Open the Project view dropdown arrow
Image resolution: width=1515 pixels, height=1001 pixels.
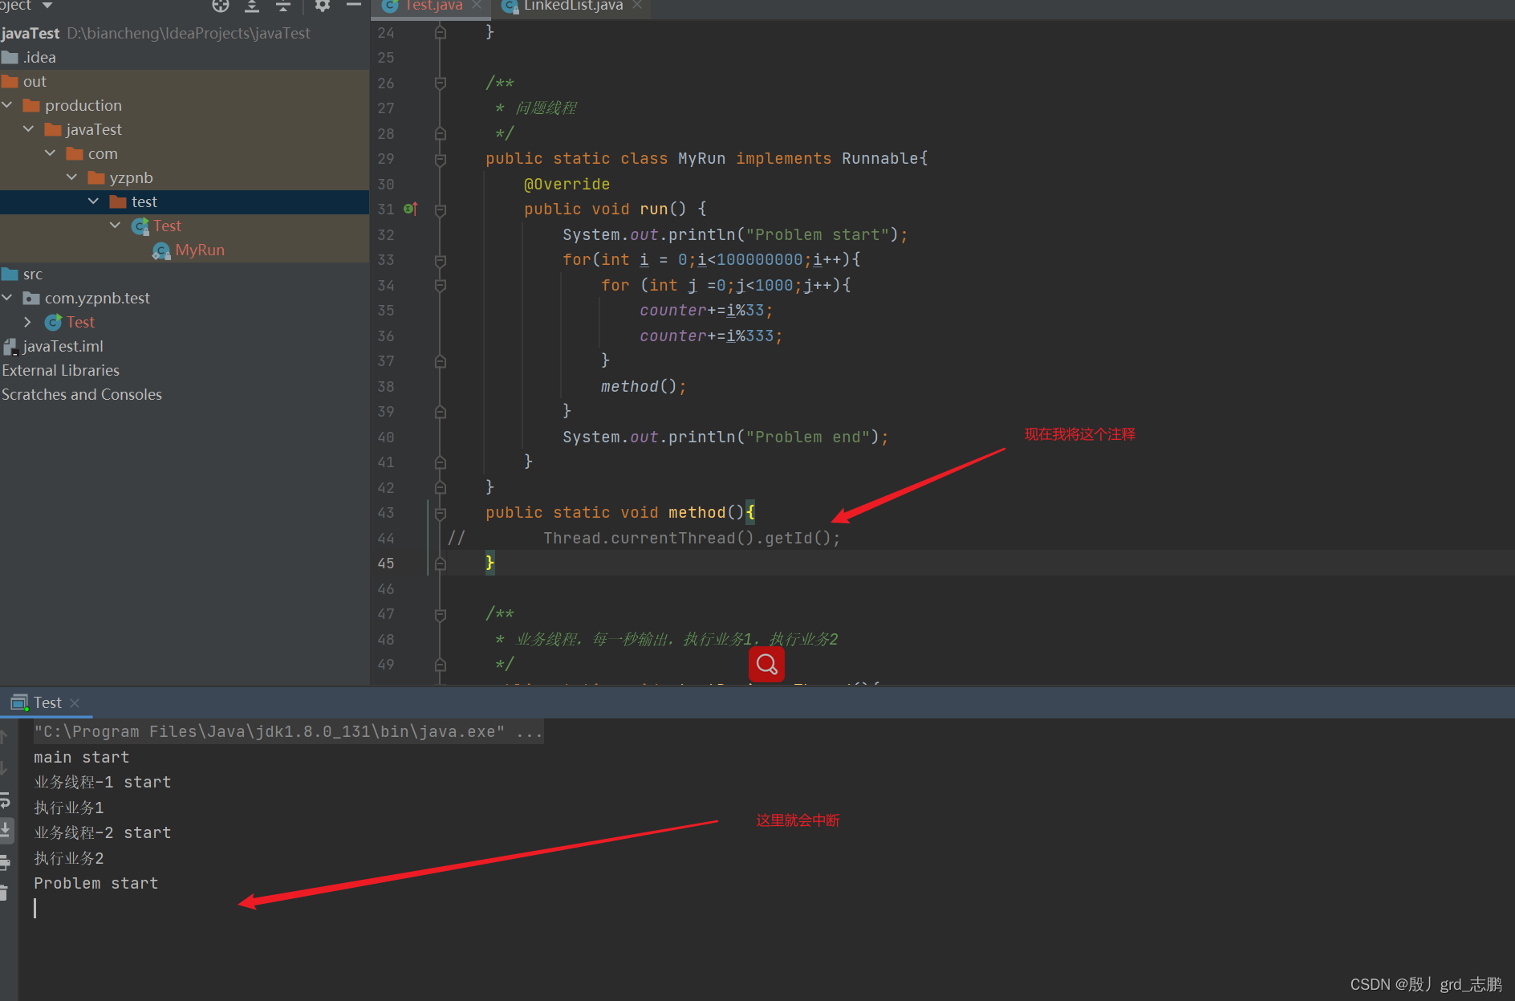[47, 6]
